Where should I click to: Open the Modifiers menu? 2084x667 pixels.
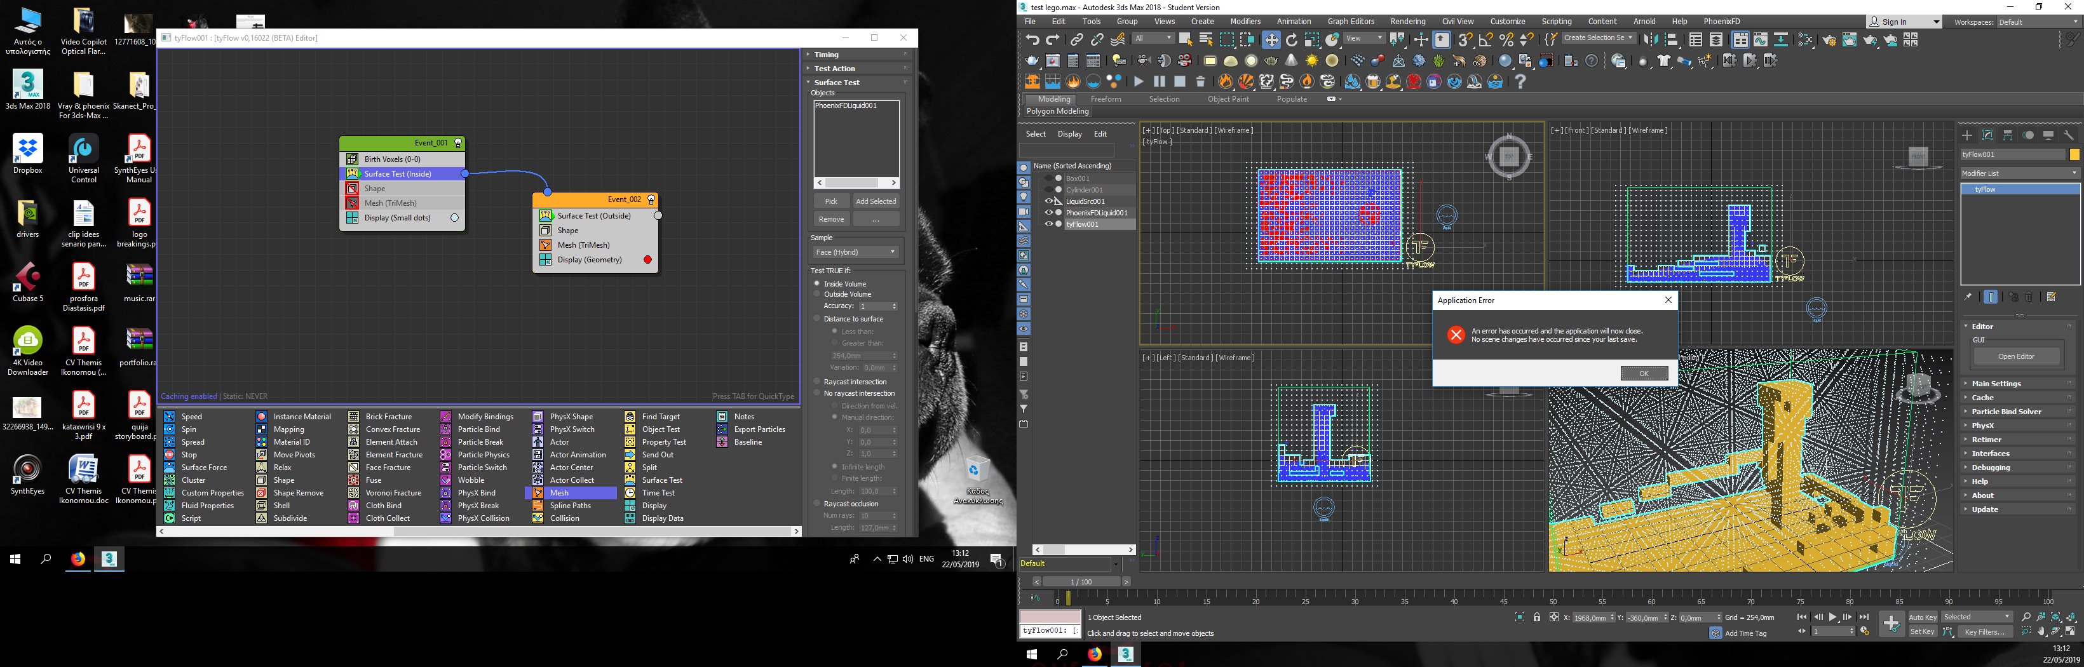pos(1245,22)
